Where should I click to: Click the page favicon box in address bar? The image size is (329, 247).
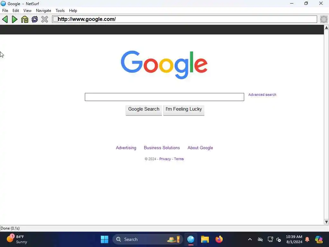[55, 19]
